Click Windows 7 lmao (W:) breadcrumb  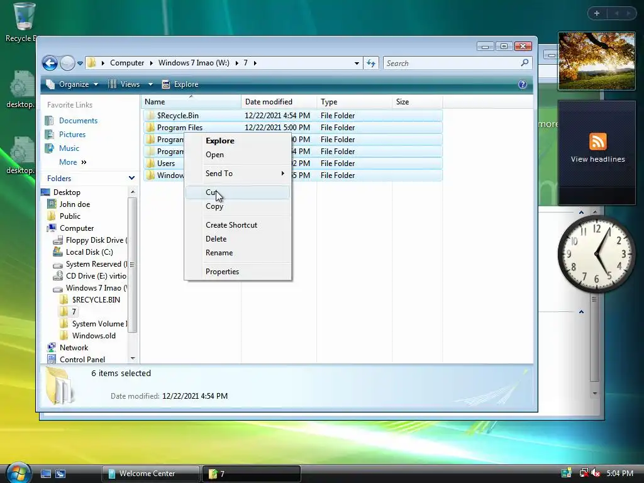194,63
